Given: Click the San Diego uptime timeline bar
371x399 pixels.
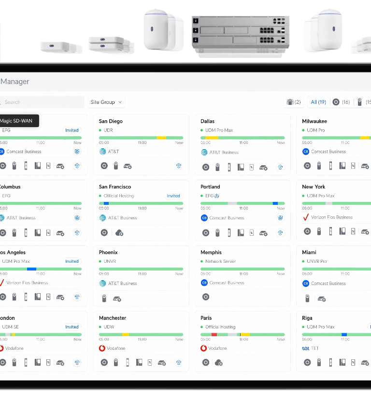Looking at the screenshot, I should click(x=141, y=138).
